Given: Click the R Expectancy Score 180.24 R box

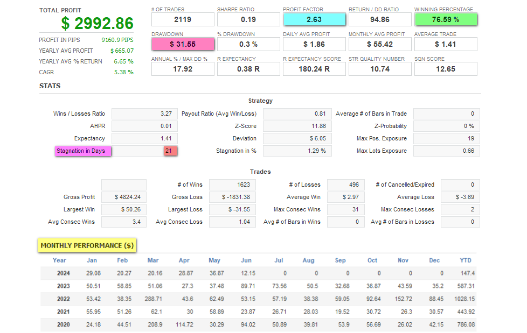Looking at the screenshot, I should click(x=314, y=69).
